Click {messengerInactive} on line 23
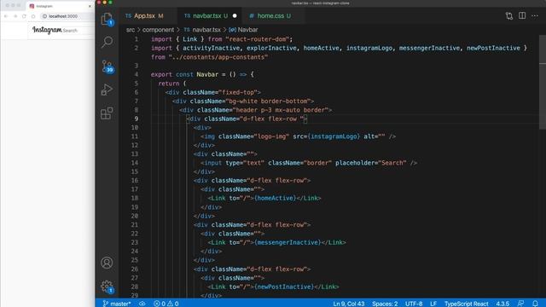Viewport: 546px width, 307px height. tap(288, 242)
